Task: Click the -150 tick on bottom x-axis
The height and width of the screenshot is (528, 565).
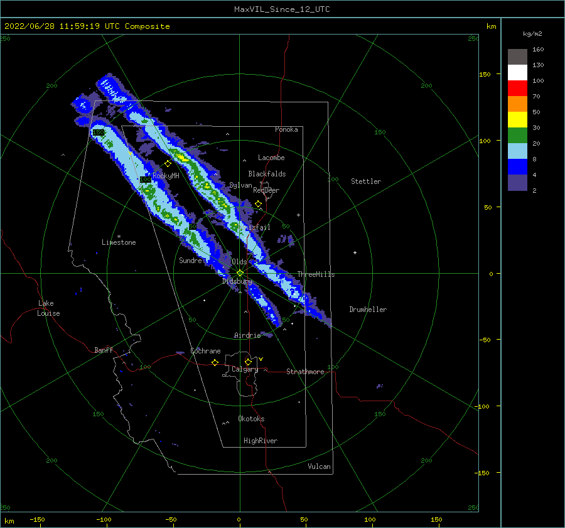Action: [x=37, y=520]
